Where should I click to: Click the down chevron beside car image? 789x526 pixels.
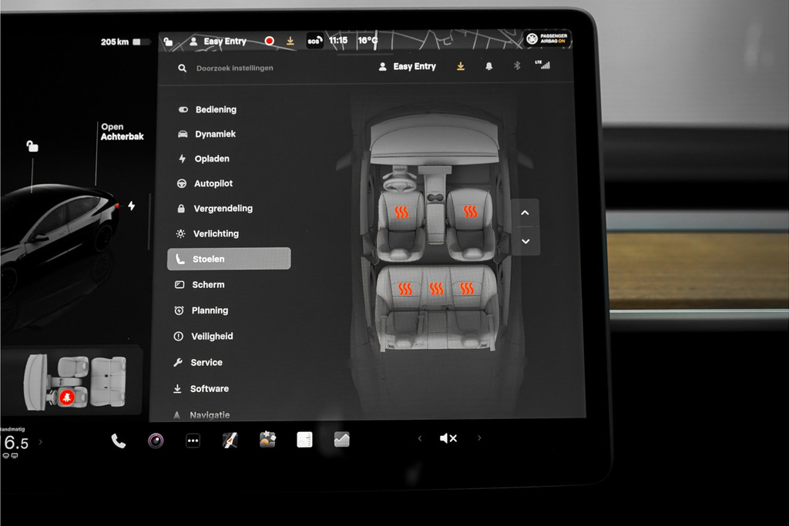point(525,241)
